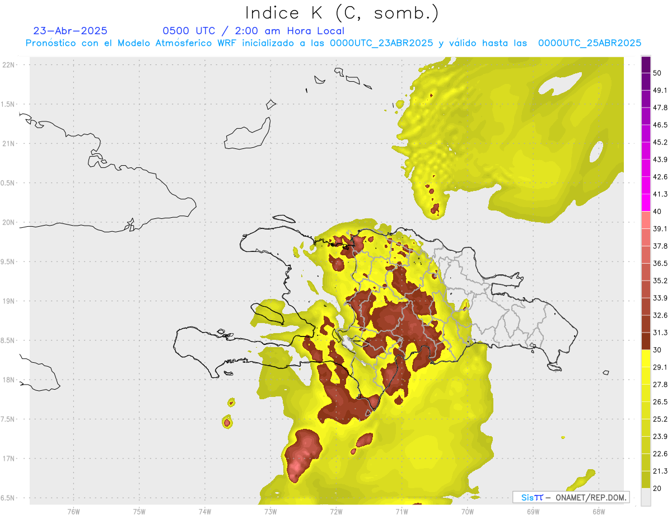
Task: Select the date text "23-Abr-2025"
Action: point(71,31)
